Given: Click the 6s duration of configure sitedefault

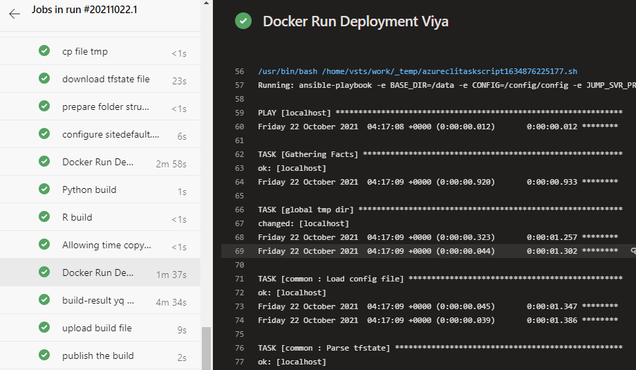Looking at the screenshot, I should pos(182,136).
